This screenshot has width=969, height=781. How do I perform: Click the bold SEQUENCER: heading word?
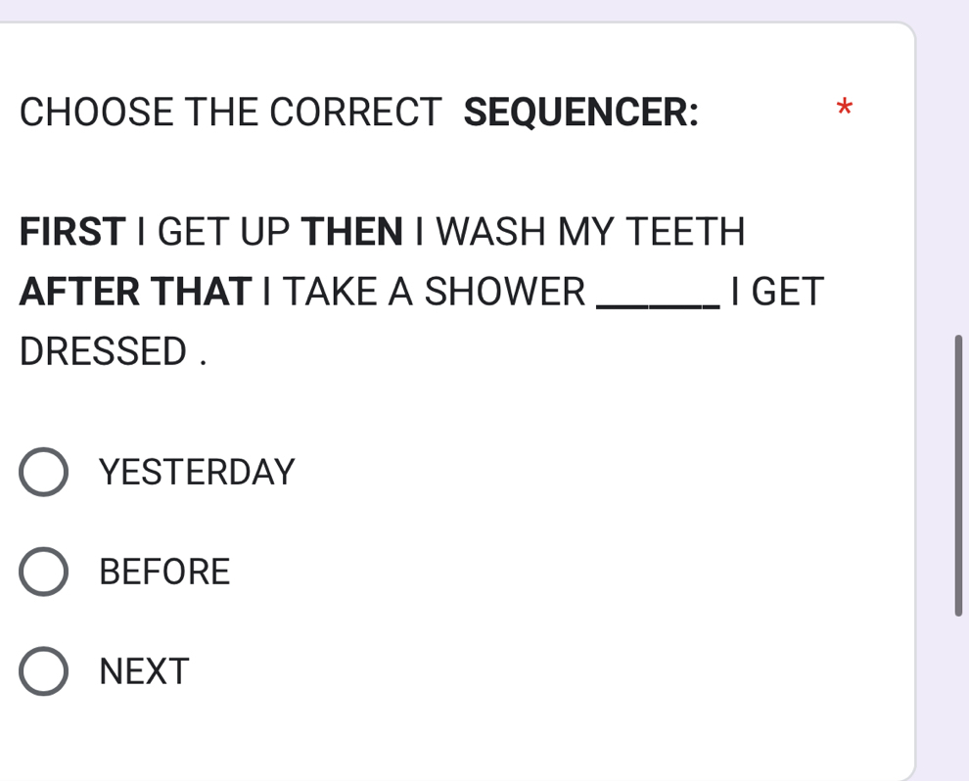pyautogui.click(x=581, y=113)
